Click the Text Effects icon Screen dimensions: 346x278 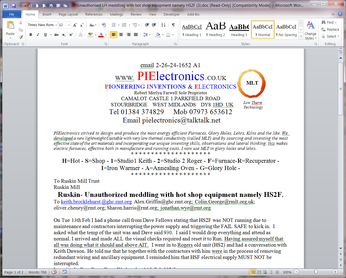(81, 35)
